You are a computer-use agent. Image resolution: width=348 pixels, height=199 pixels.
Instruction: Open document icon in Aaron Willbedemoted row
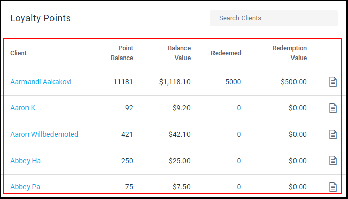[x=333, y=134]
